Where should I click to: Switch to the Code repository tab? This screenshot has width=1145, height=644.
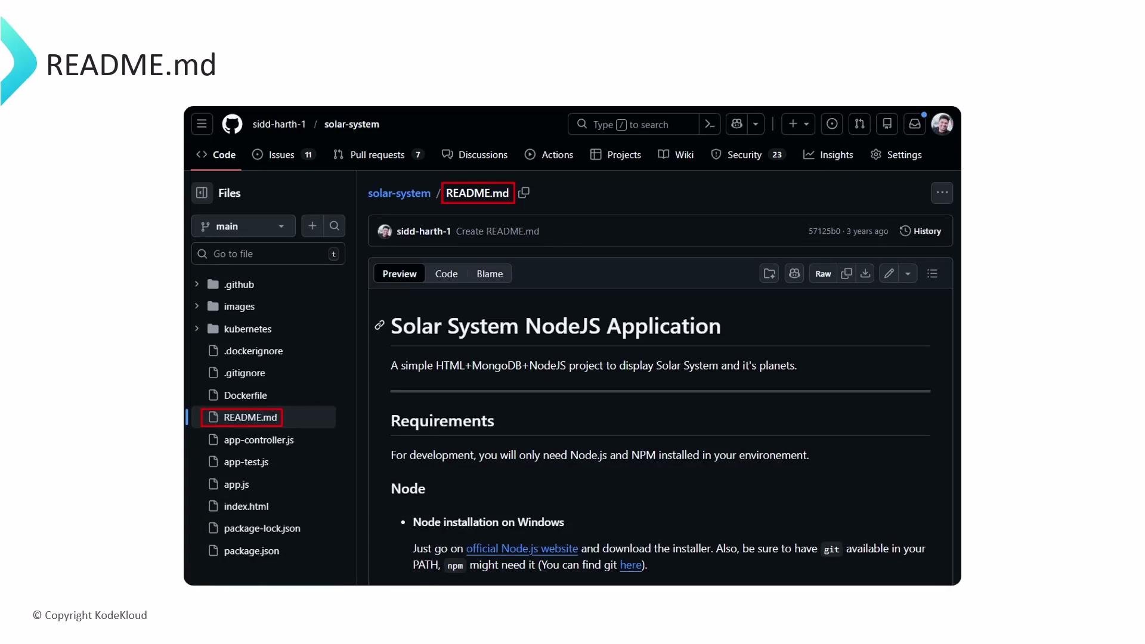pyautogui.click(x=216, y=154)
